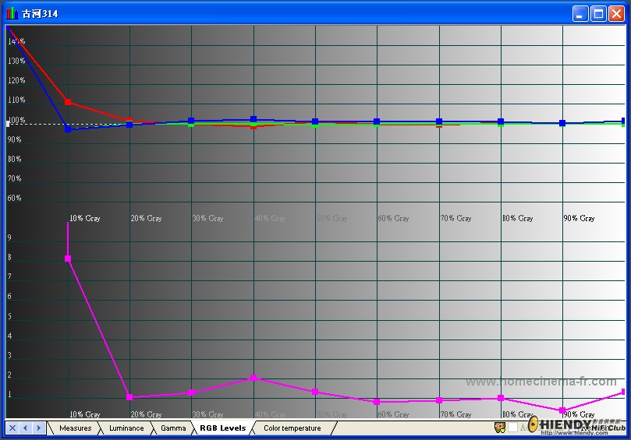The width and height of the screenshot is (631, 440).
Task: Click the small colorful icon in bottom status bar
Action: [500, 428]
